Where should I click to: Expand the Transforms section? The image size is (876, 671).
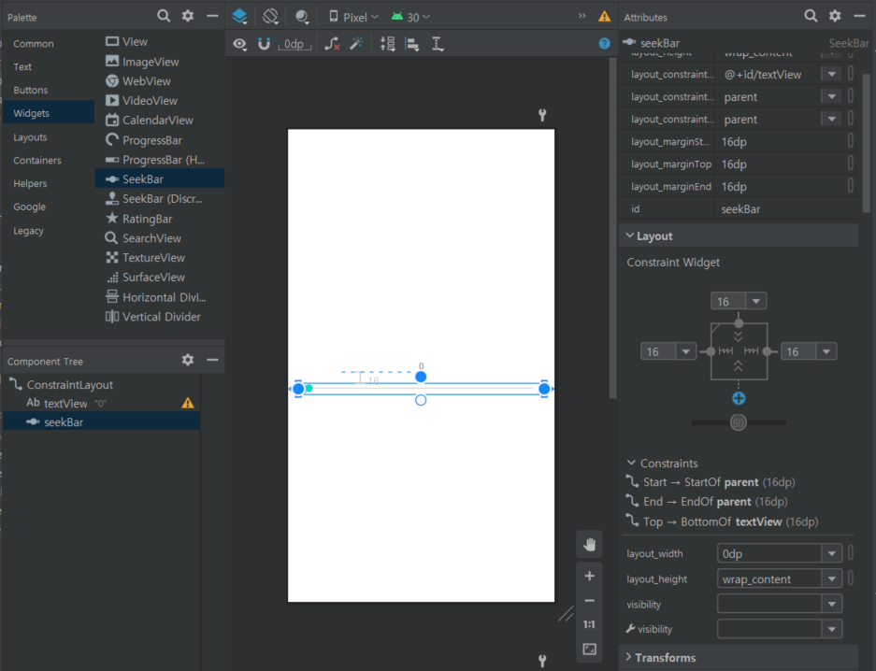point(629,657)
